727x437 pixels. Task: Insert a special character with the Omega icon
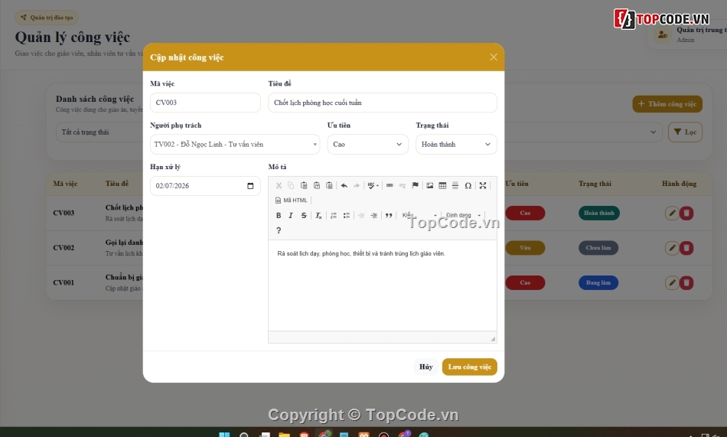[x=468, y=185]
